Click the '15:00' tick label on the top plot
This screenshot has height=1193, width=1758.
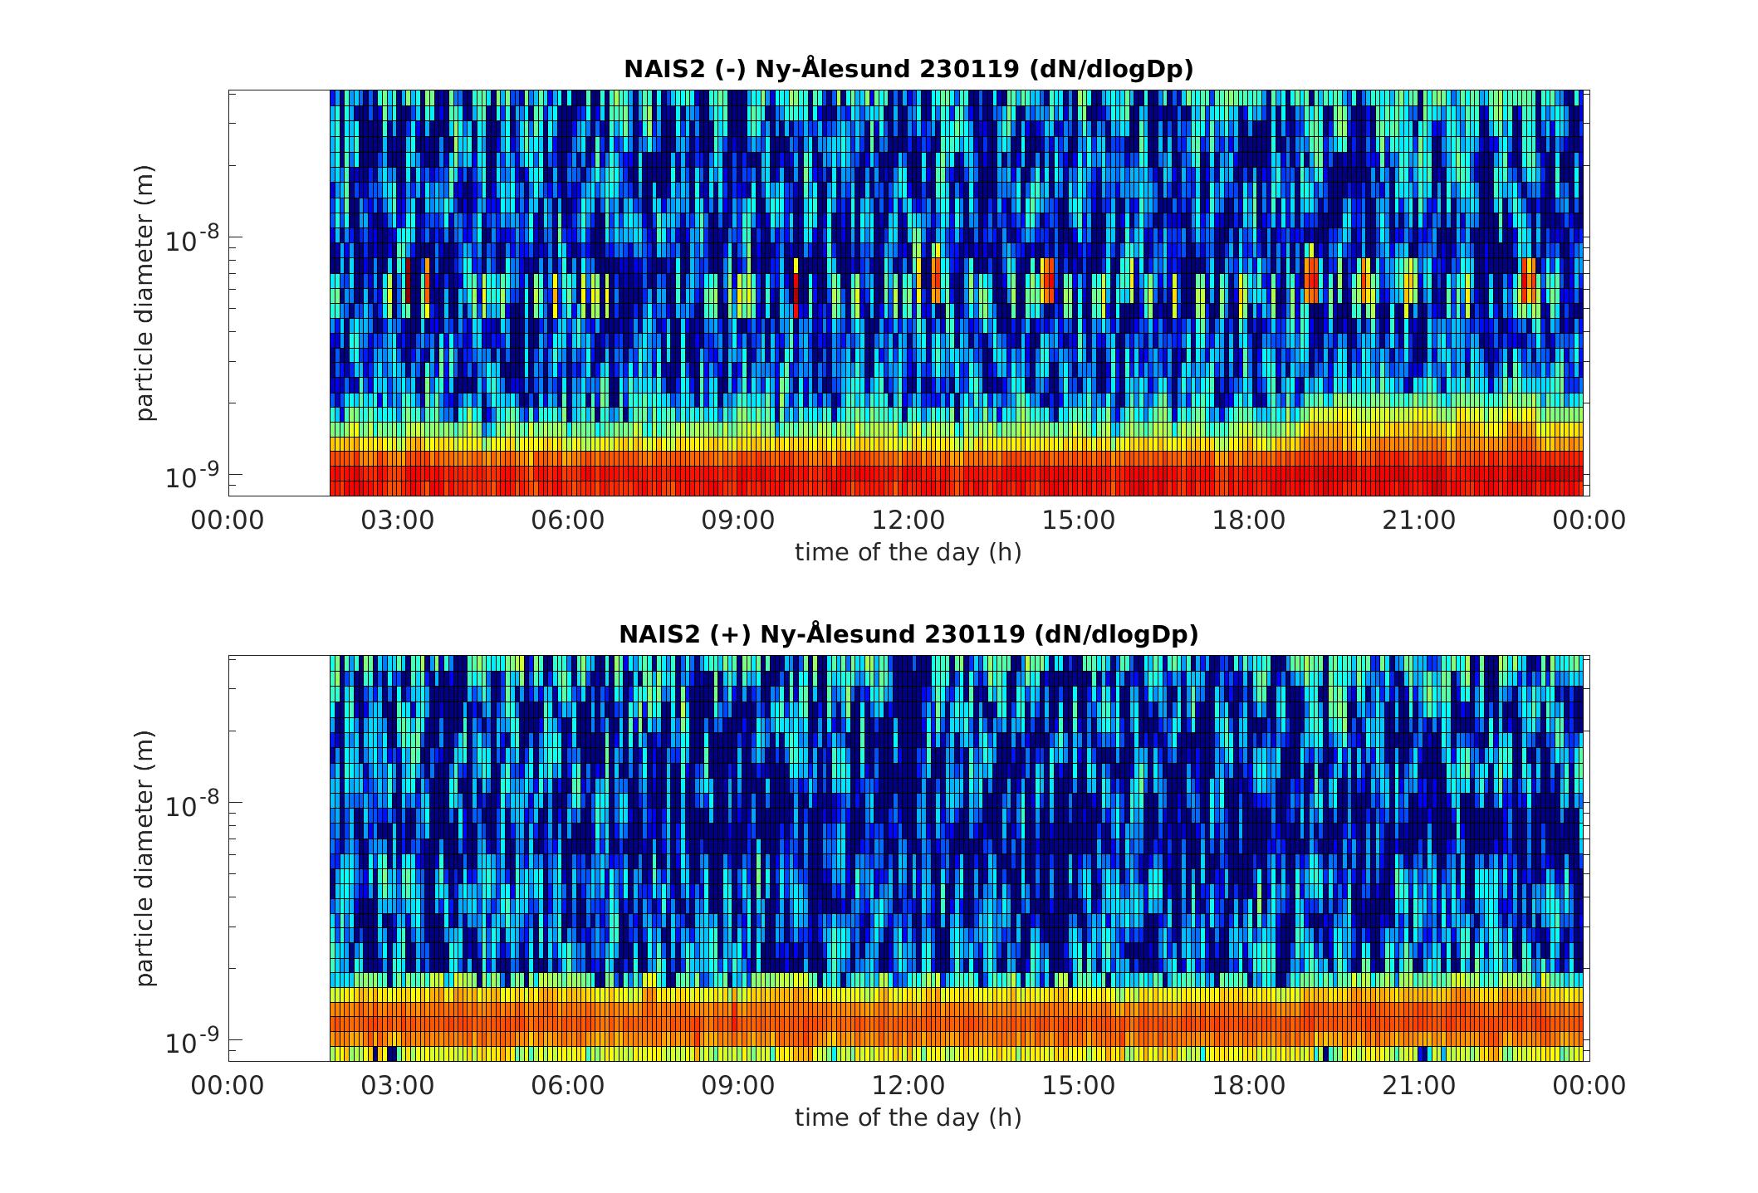click(x=1079, y=521)
